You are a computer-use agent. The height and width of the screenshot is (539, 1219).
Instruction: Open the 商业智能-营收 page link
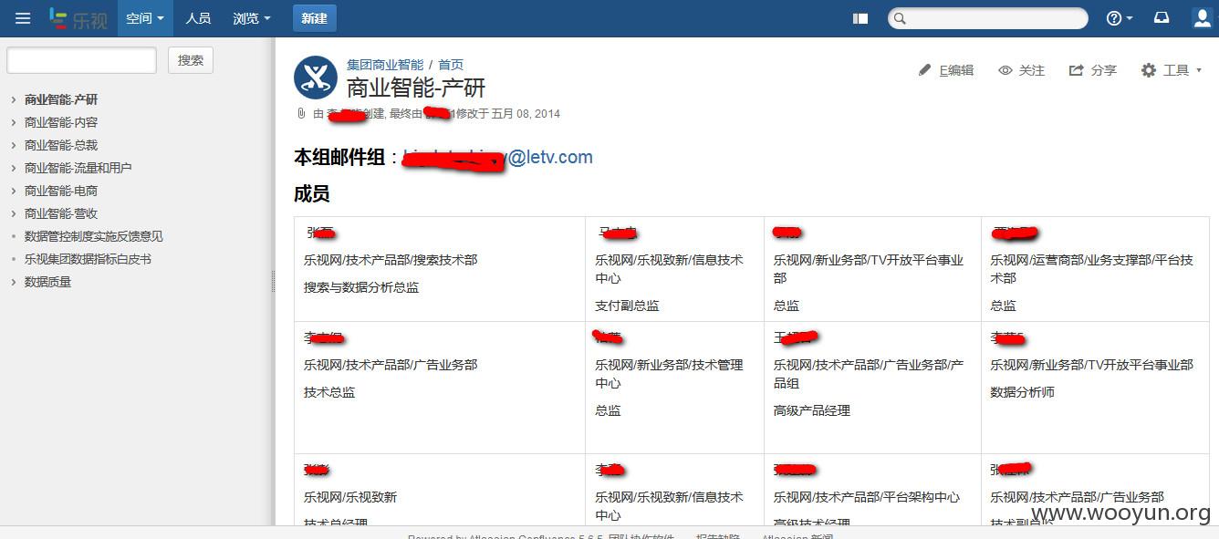click(61, 213)
